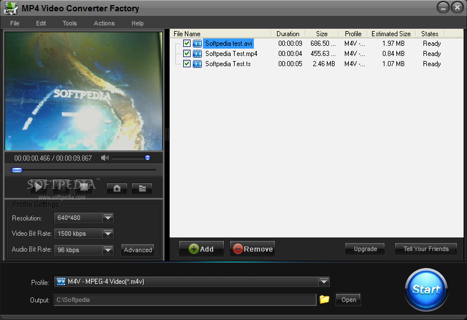Expand the Video Bit Rate dropdown
This screenshot has height=320, width=467.
pyautogui.click(x=108, y=233)
